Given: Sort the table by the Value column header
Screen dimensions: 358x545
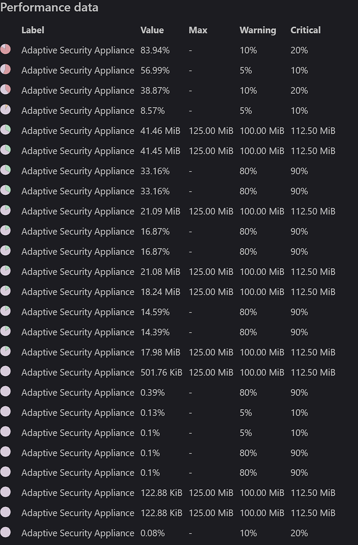Looking at the screenshot, I should coord(152,30).
